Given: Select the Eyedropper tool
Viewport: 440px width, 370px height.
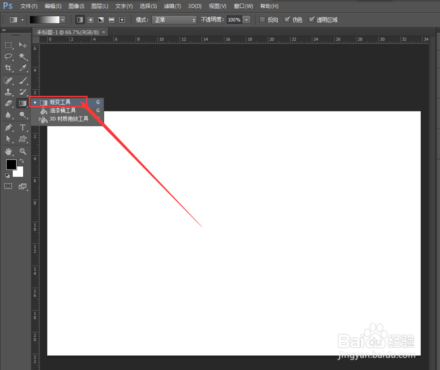Looking at the screenshot, I should (x=23, y=68).
